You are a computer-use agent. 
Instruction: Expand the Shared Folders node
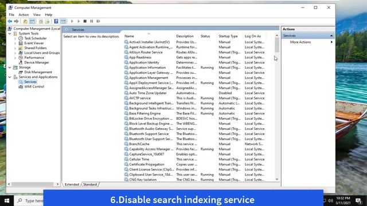coord(15,48)
